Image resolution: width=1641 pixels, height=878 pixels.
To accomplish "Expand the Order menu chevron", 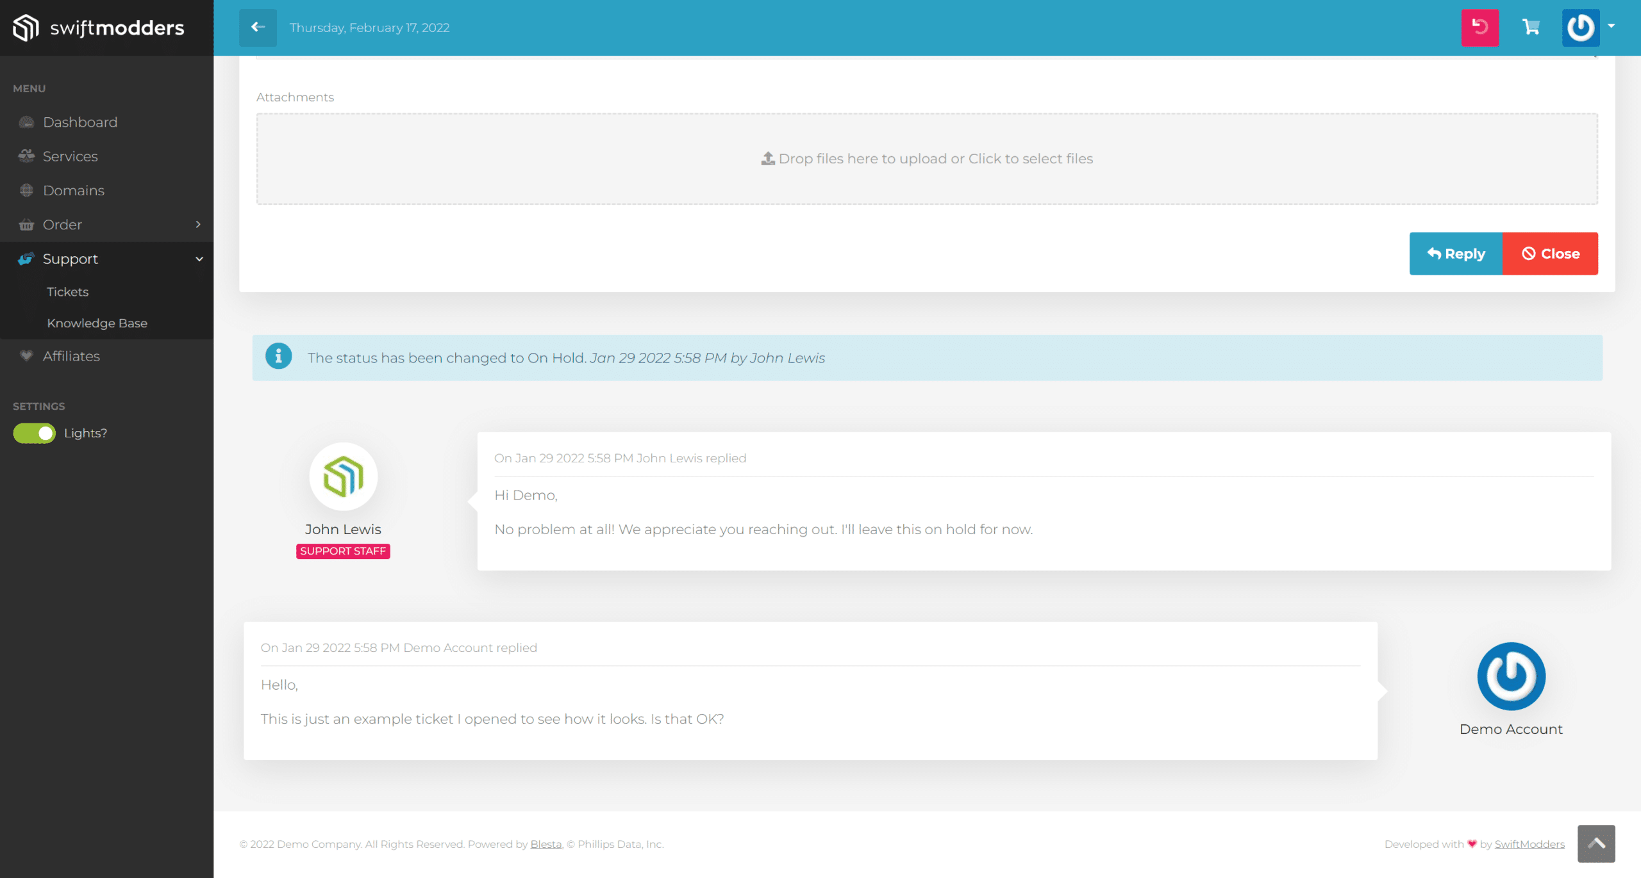I will pos(198,224).
